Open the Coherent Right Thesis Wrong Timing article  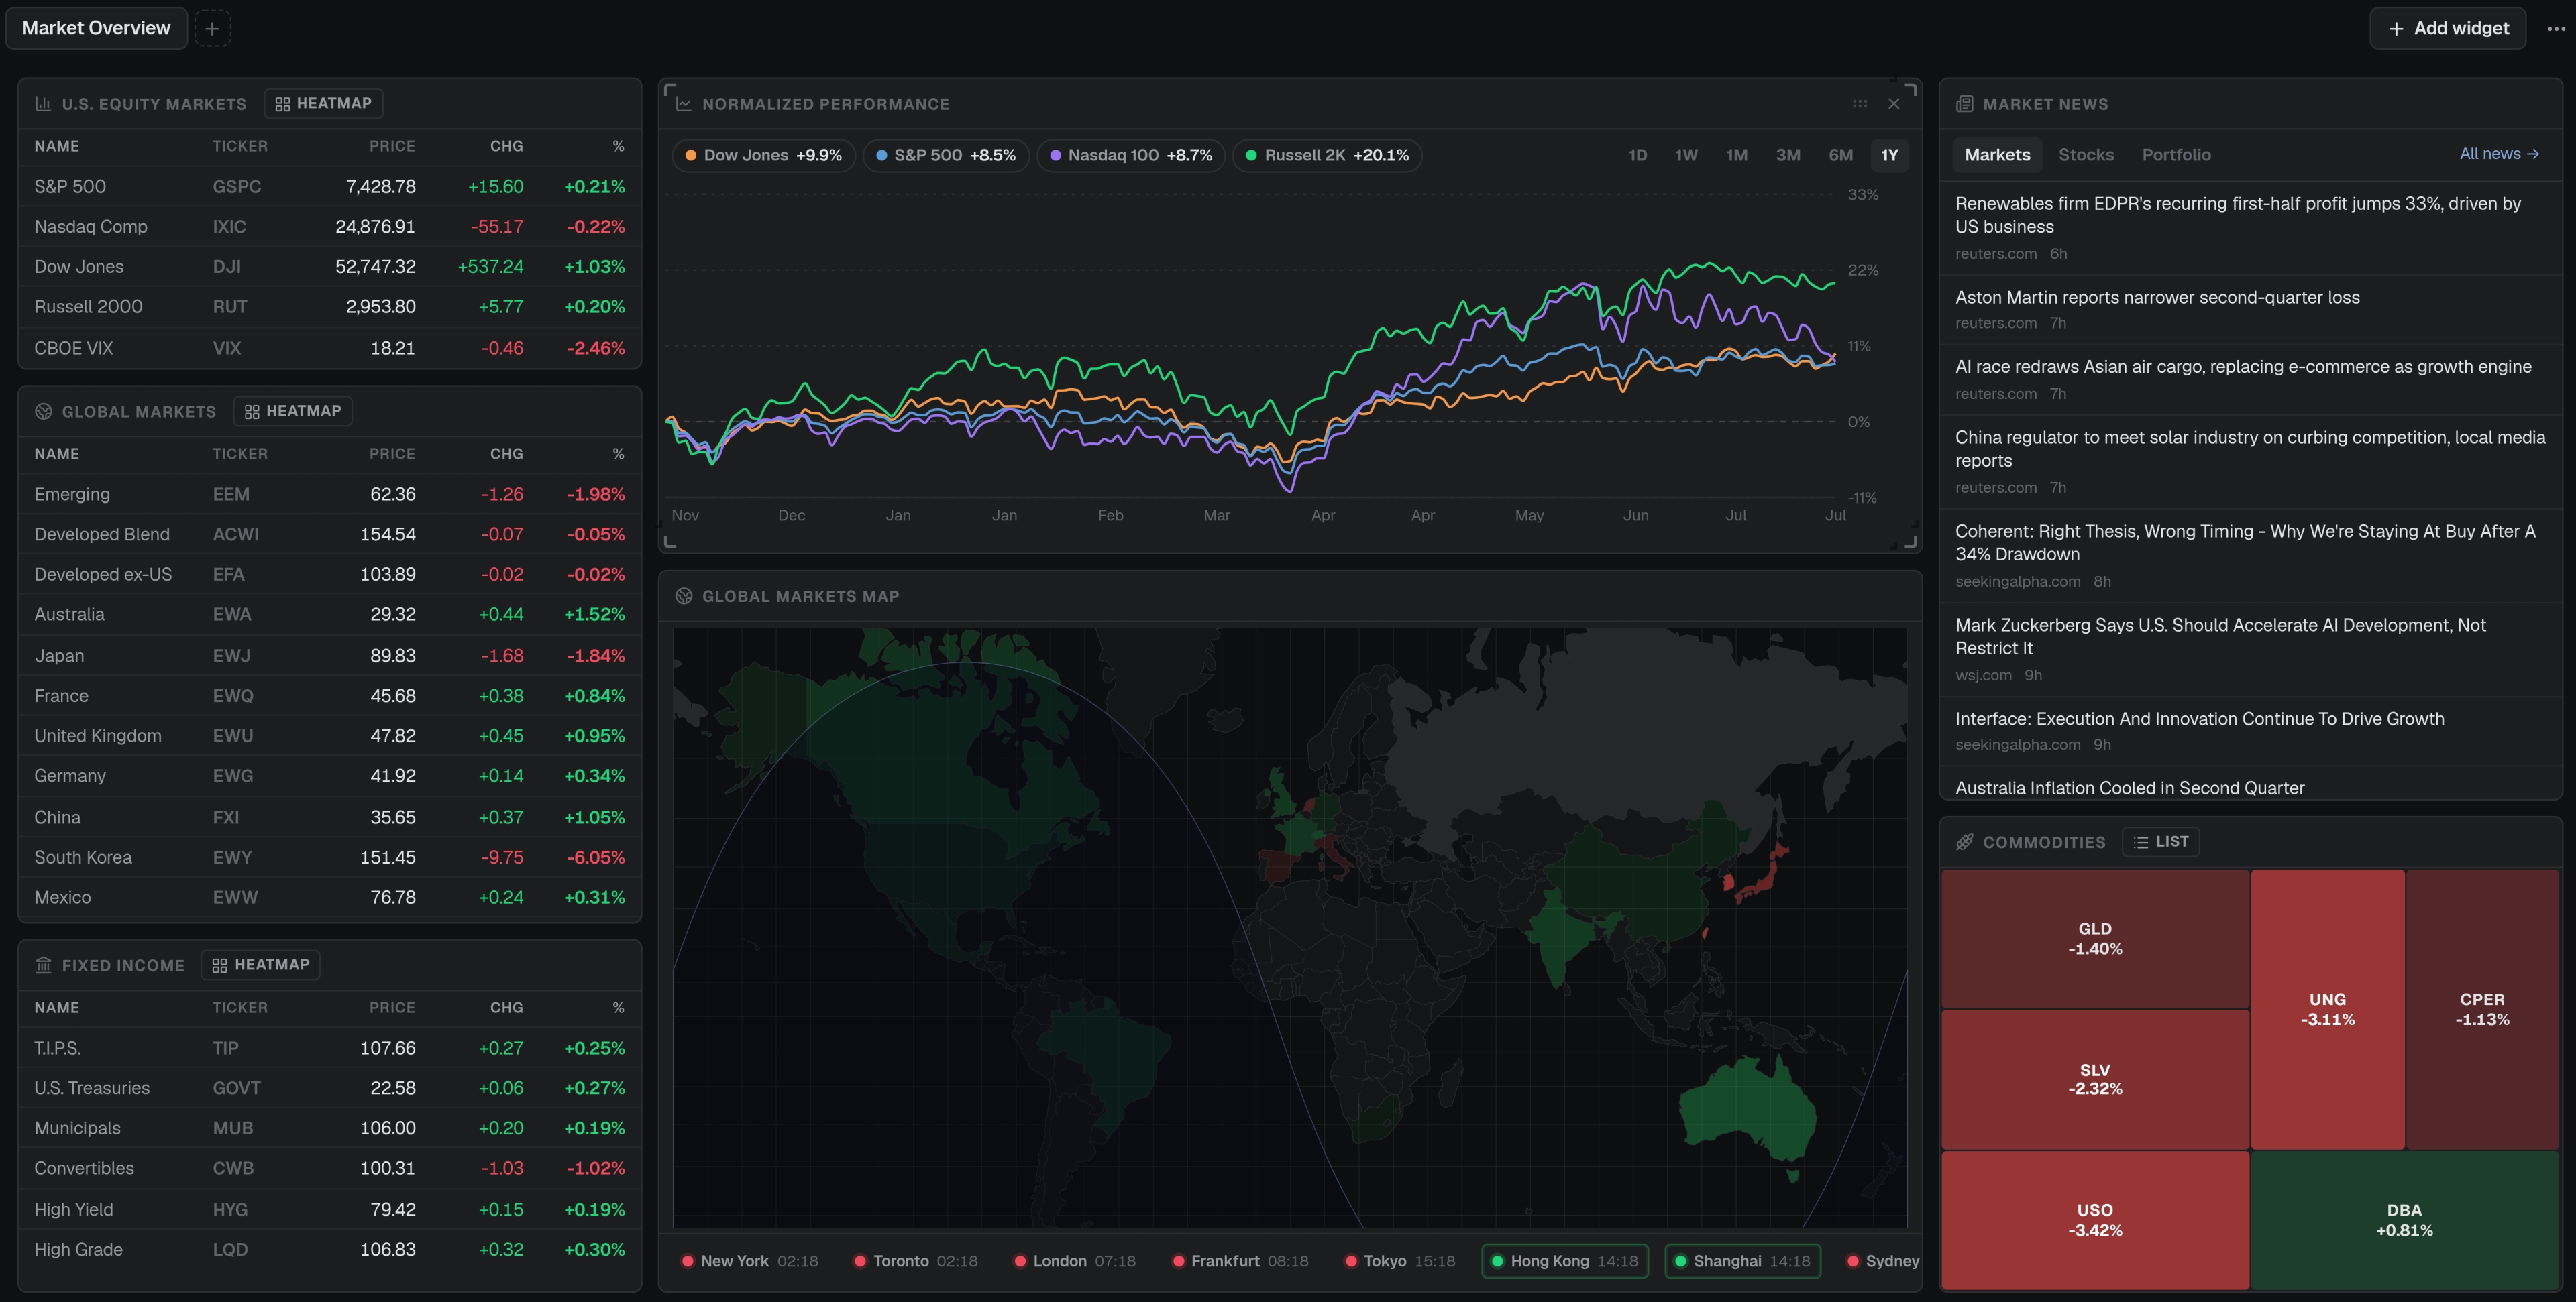tap(2250, 556)
